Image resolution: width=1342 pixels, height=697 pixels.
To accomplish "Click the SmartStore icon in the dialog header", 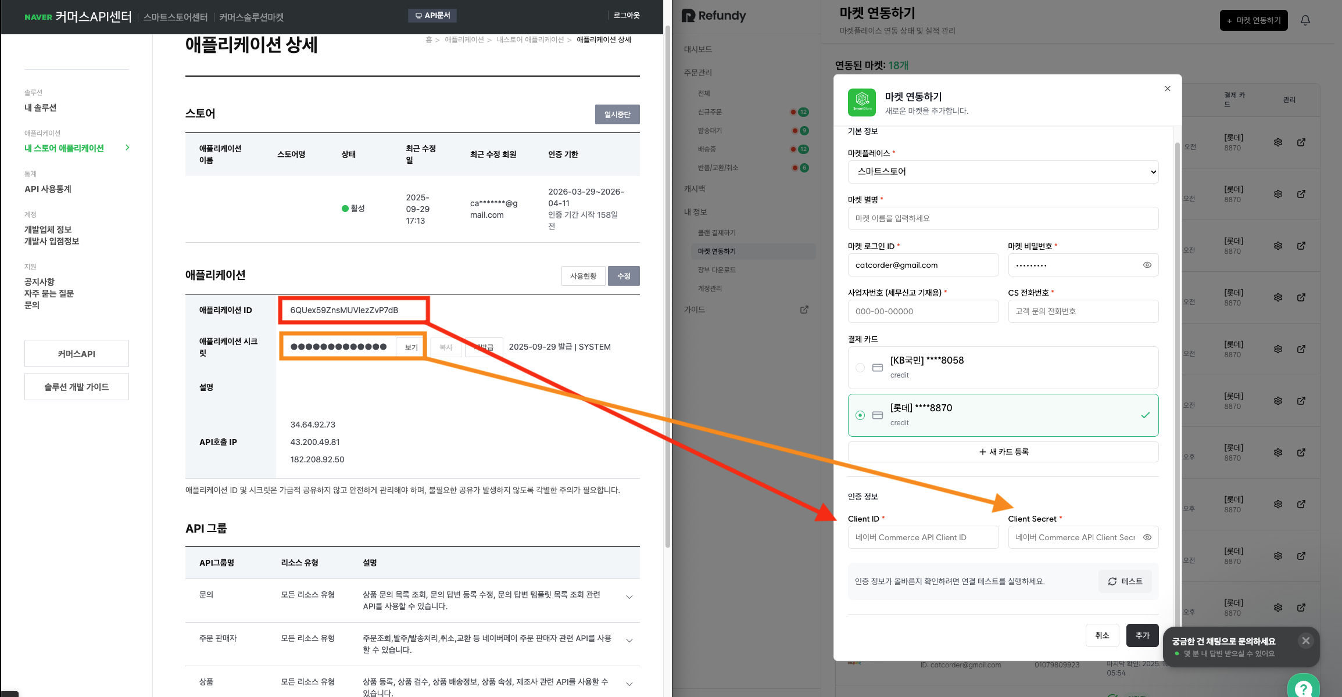I will coord(862,102).
